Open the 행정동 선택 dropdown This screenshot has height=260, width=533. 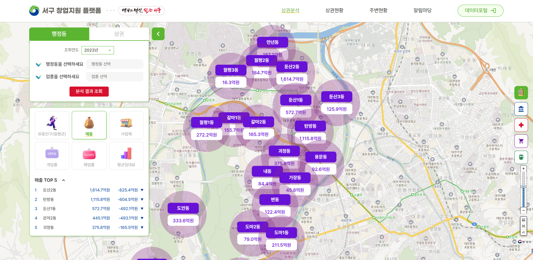click(x=115, y=64)
